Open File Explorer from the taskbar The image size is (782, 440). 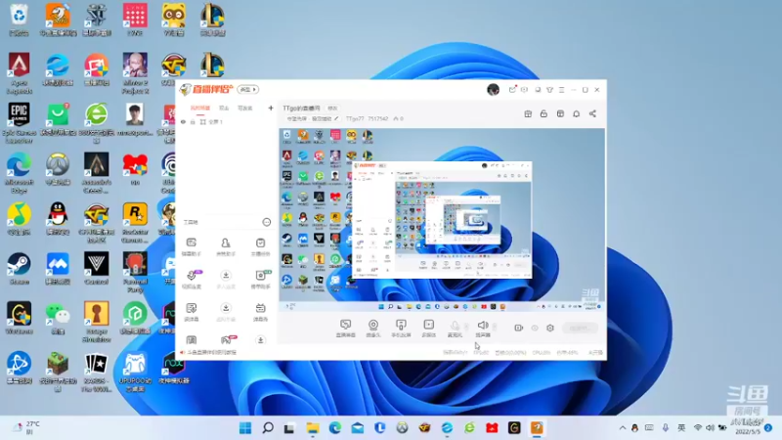(x=313, y=427)
